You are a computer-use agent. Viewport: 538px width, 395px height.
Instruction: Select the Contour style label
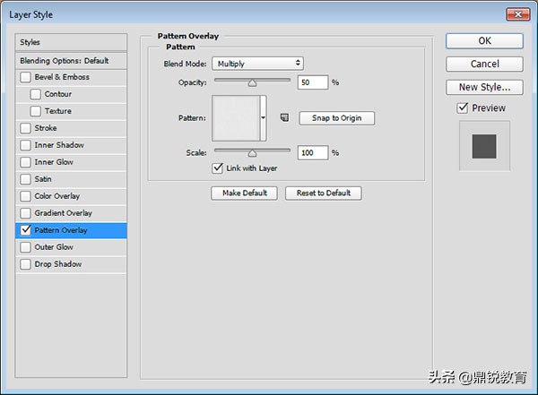click(x=58, y=94)
